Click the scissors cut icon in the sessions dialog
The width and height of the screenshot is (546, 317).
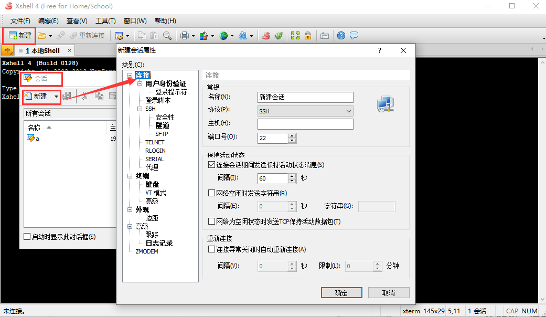click(84, 96)
